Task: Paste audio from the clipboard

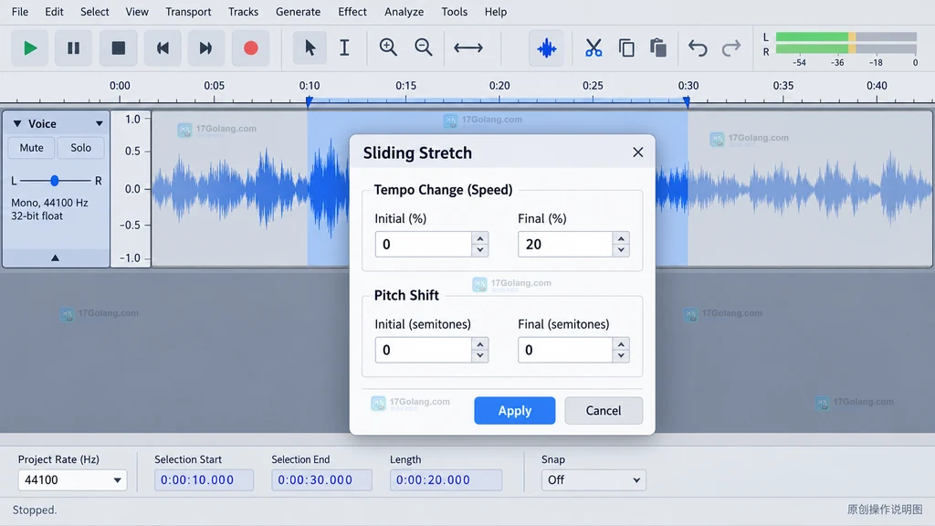Action: pos(658,47)
